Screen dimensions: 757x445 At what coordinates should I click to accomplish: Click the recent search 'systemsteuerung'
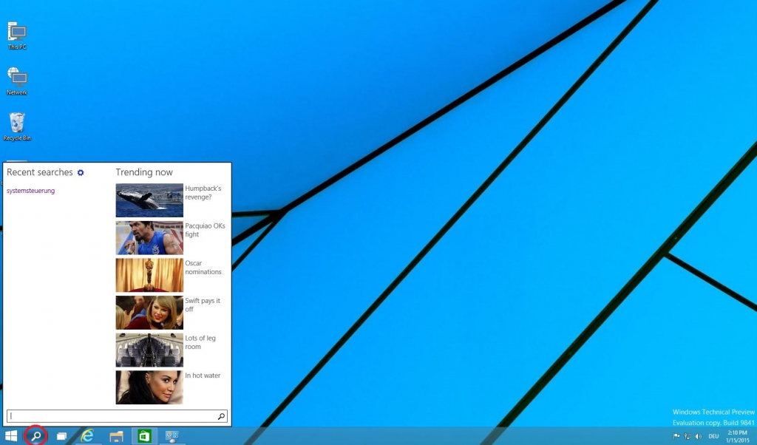pos(30,191)
